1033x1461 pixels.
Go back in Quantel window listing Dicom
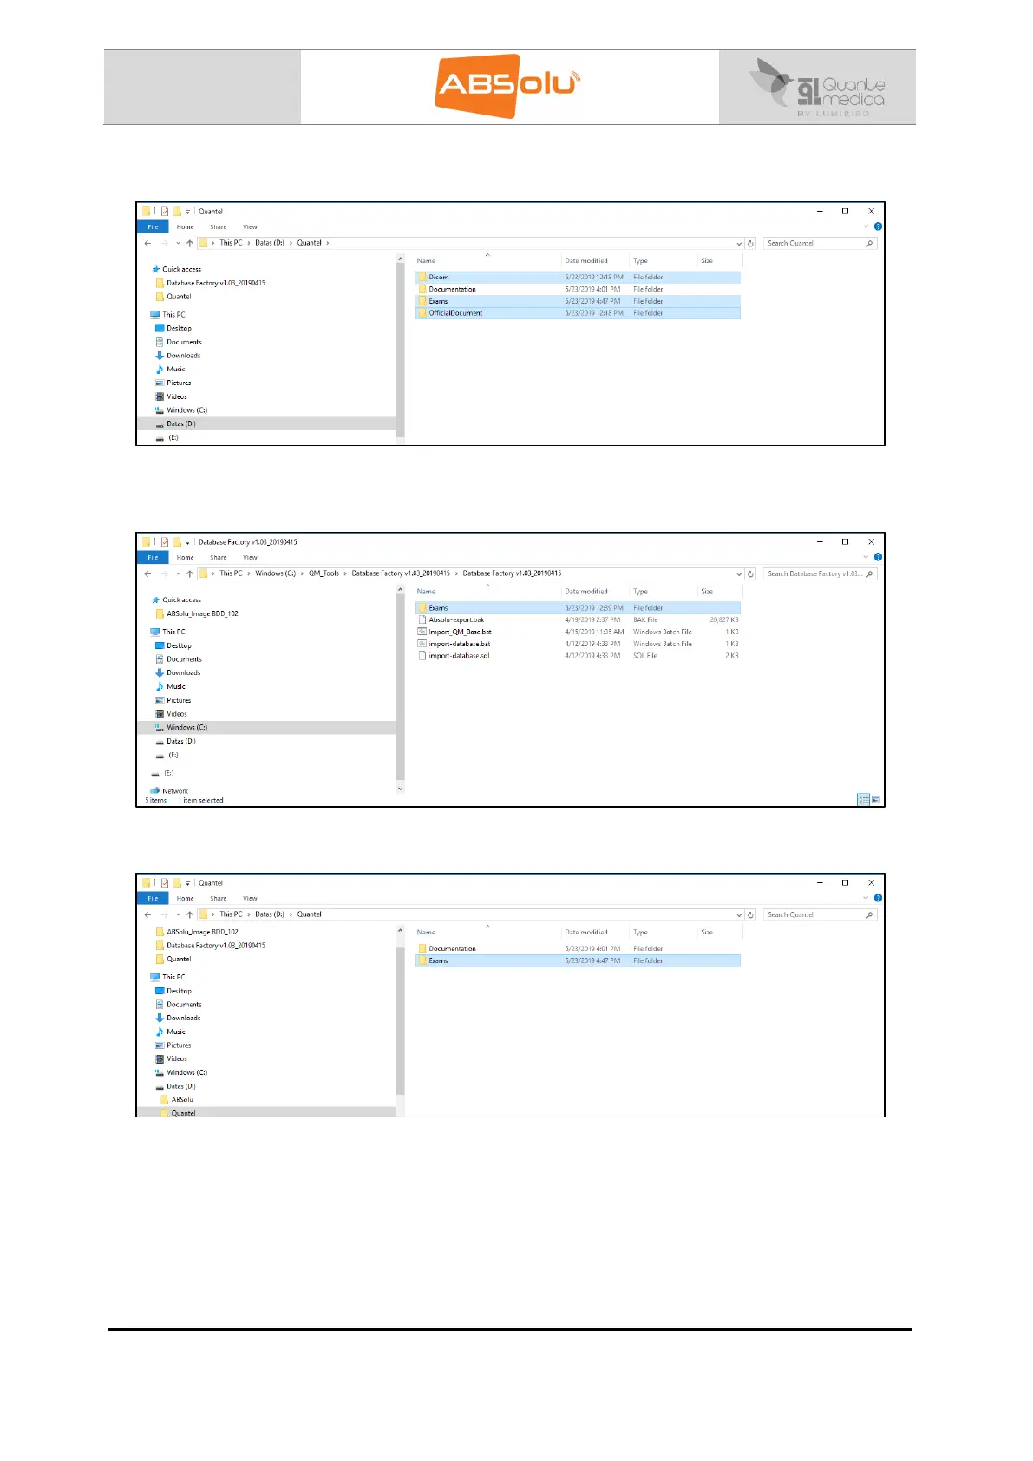148,243
